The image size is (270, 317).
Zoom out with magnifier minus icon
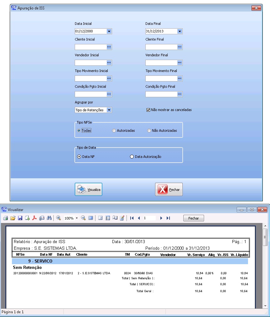coord(83,218)
